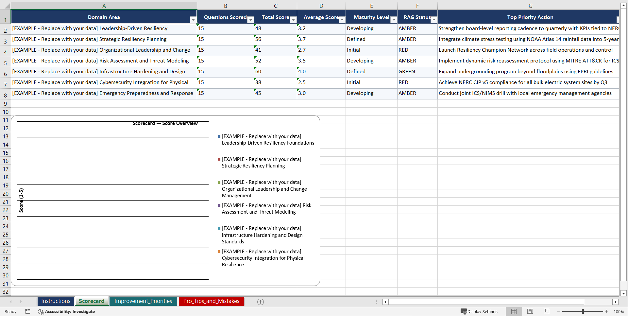Open the Pro_Tips_and_Mistakes sheet
628x316 pixels.
click(x=211, y=301)
